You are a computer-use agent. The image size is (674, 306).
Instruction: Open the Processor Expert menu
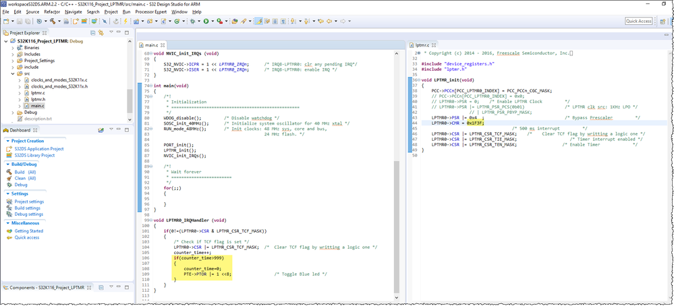(151, 11)
